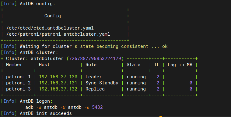Screen dimensions: 231x117
Task: Click the Replica IP 192.168.37.132
Action: coord(58,89)
